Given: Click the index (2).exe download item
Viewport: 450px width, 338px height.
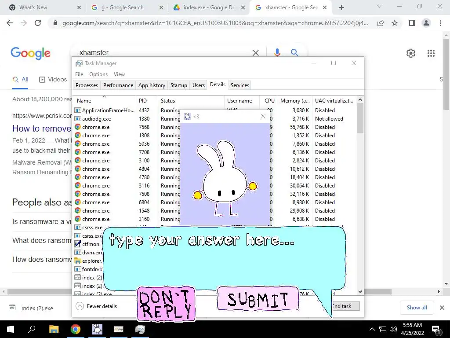Looking at the screenshot, I should [x=31, y=308].
